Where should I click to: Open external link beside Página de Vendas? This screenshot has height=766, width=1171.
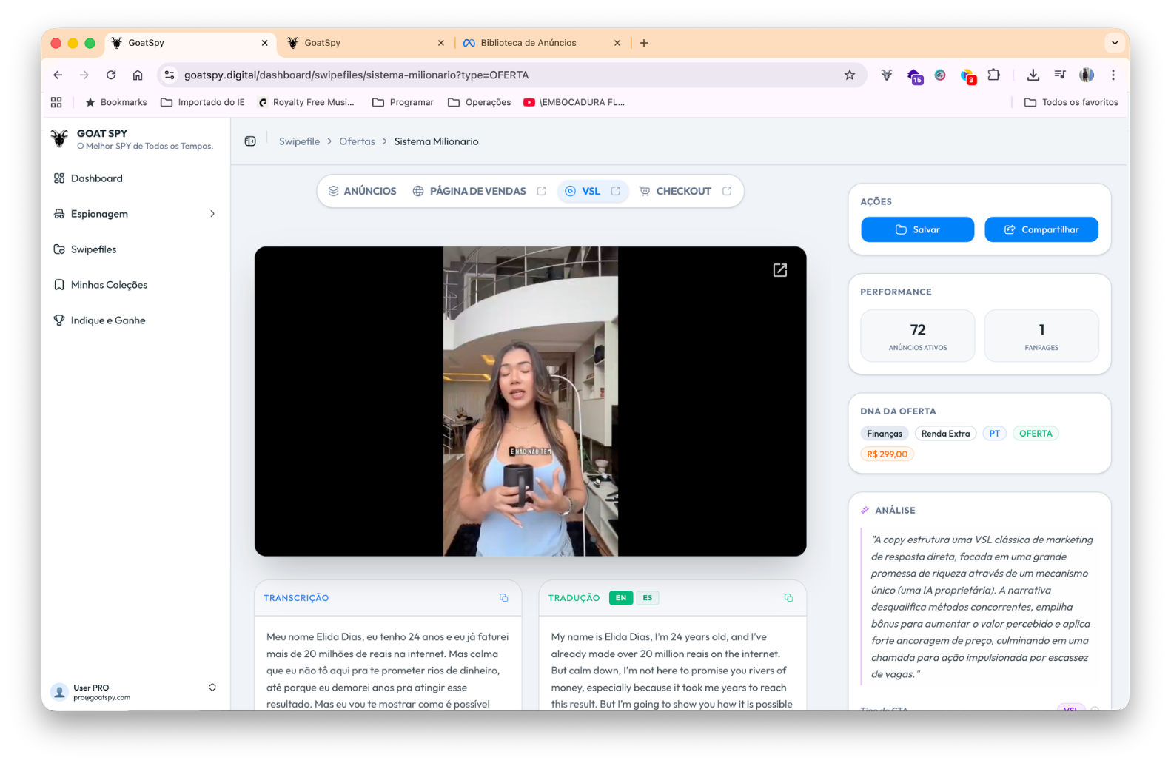pyautogui.click(x=542, y=191)
